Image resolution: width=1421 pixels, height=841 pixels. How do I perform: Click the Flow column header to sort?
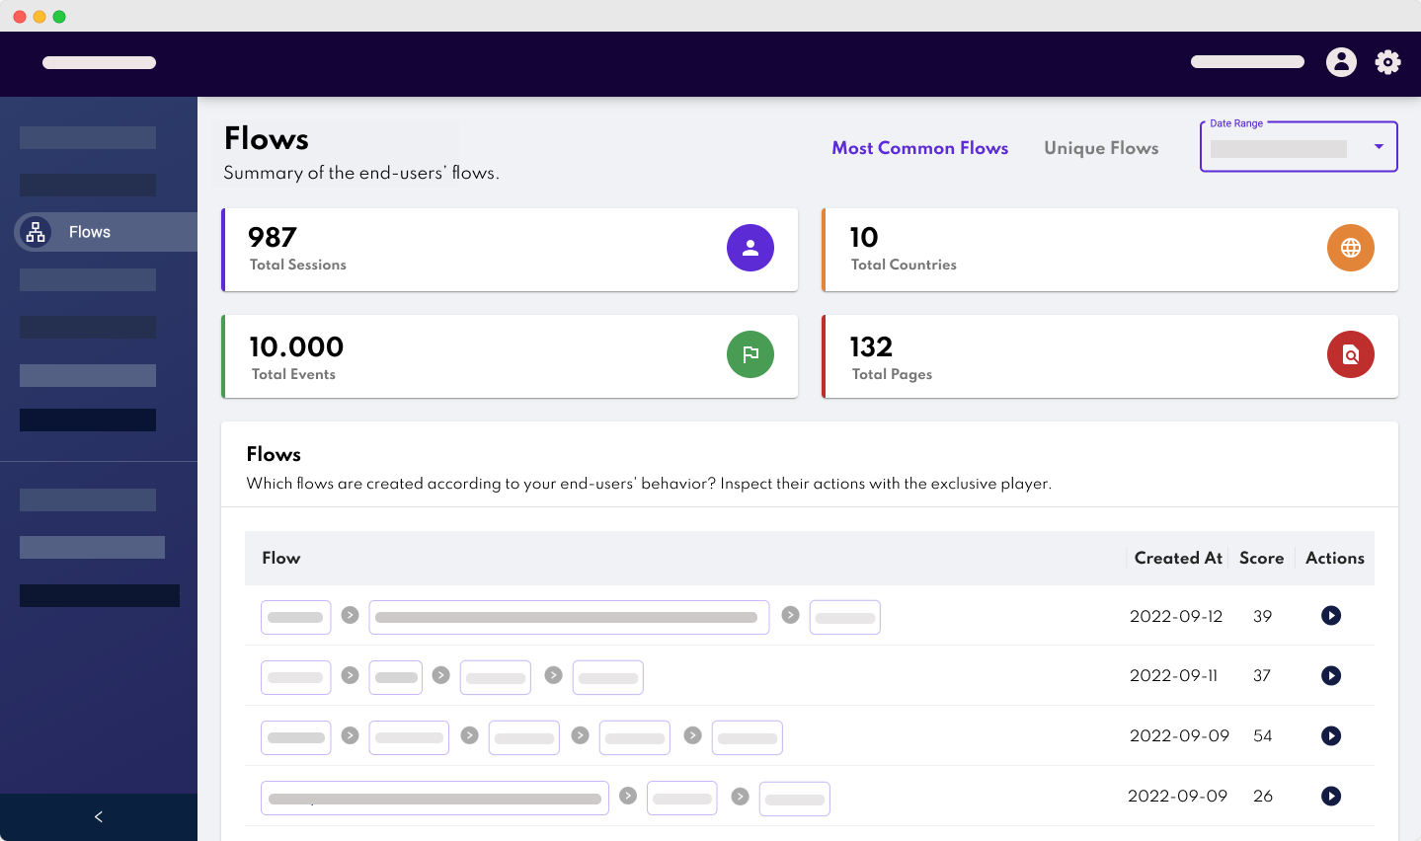click(280, 558)
